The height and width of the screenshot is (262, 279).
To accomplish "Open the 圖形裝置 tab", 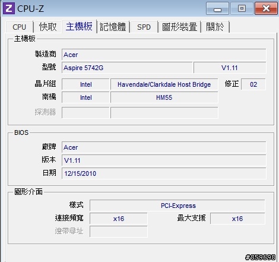I will coord(179,27).
